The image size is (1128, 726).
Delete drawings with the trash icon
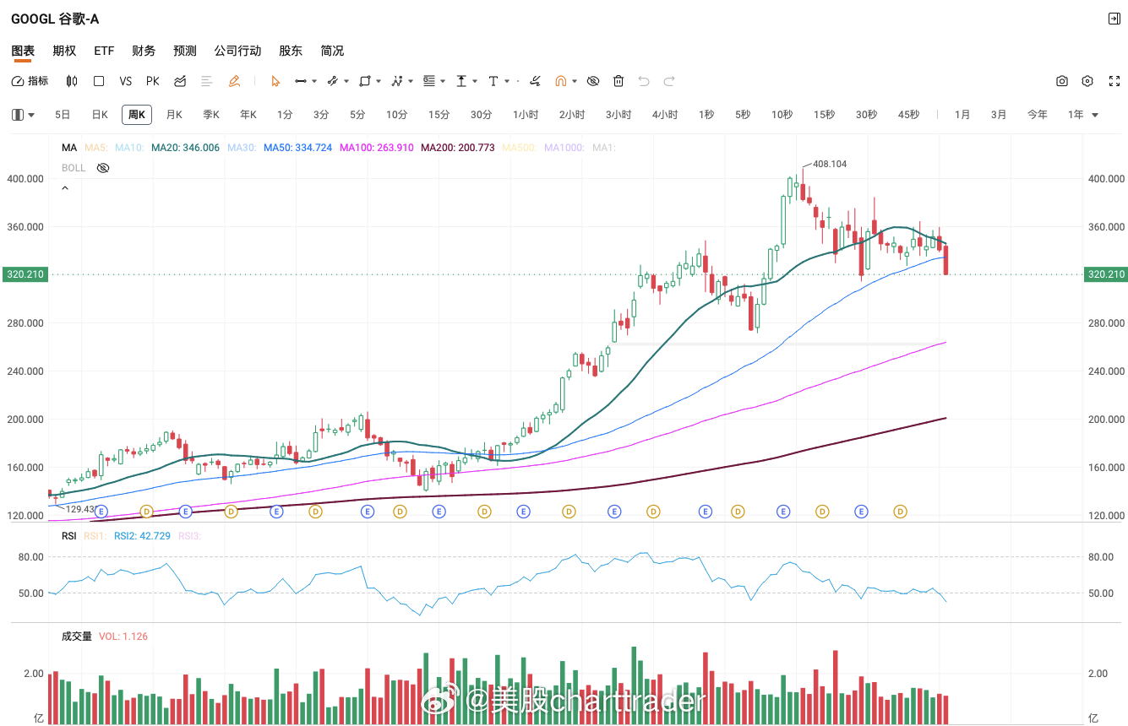pyautogui.click(x=618, y=81)
